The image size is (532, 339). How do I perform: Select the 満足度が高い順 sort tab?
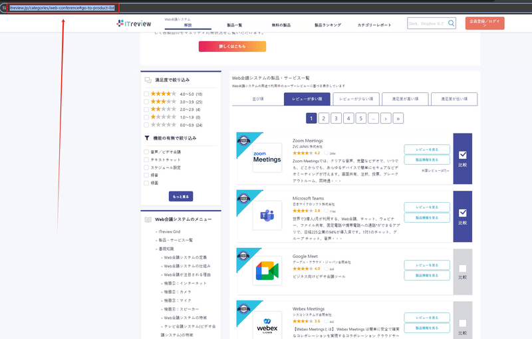405,99
